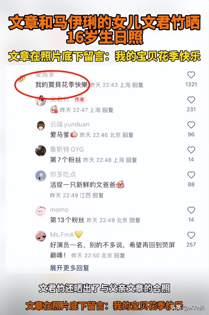
Task: Open momo's profile avatar
Action: (x=41, y=211)
